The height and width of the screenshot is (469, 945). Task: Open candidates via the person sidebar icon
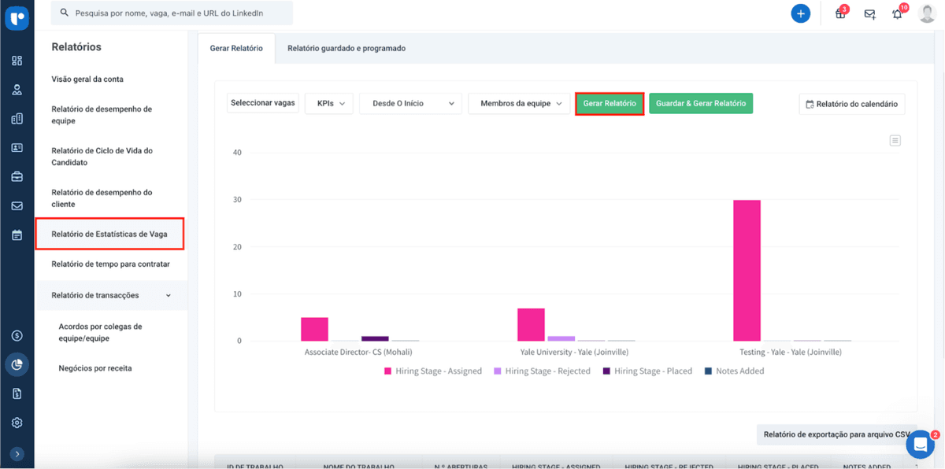click(x=17, y=90)
